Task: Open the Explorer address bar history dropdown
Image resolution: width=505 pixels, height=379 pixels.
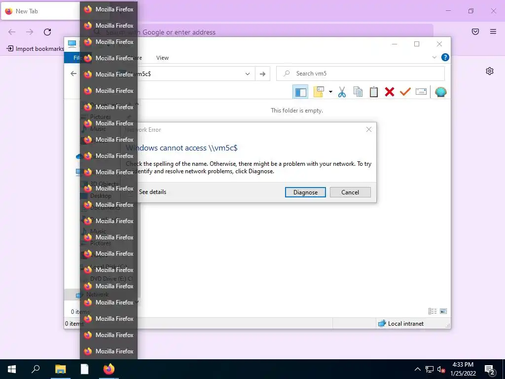Action: coord(248,74)
